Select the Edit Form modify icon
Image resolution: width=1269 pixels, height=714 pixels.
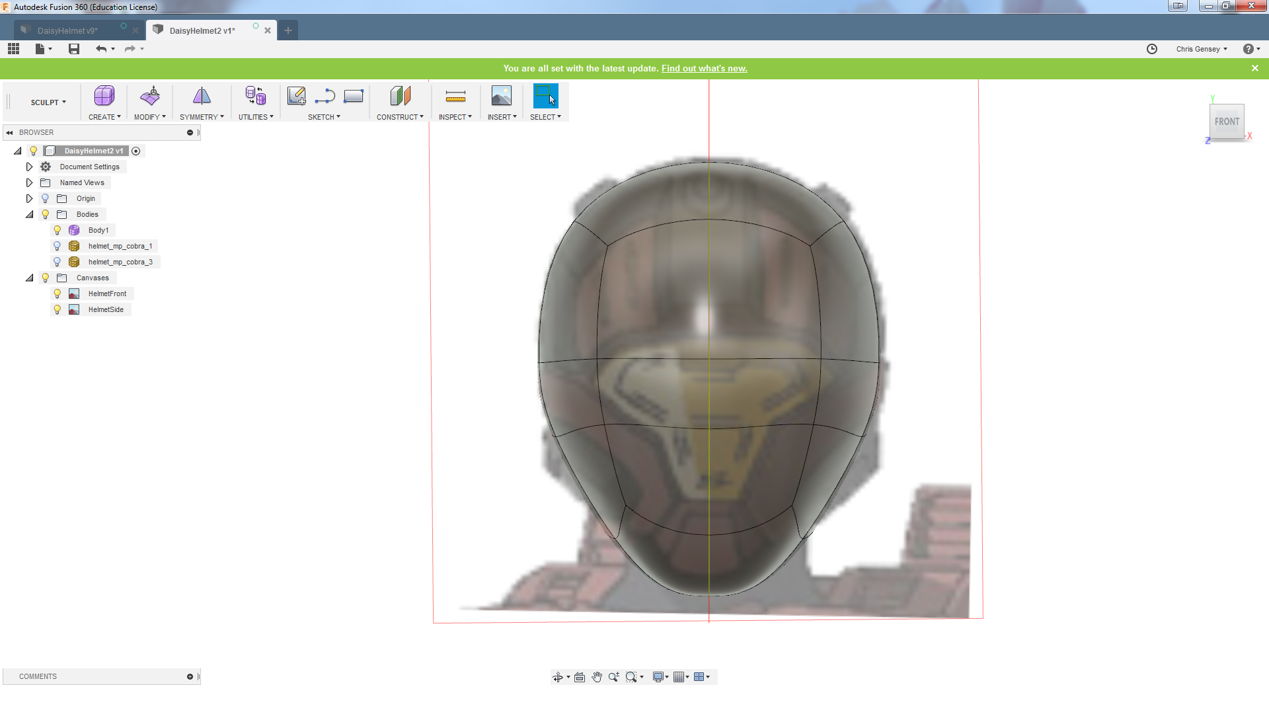[150, 97]
